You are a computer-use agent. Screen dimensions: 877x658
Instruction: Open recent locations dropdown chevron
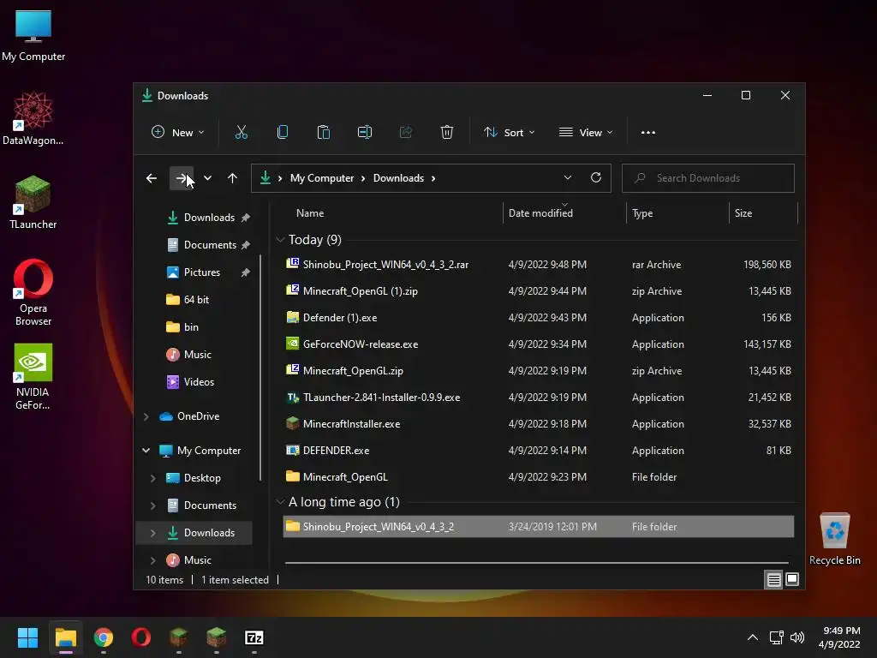click(x=207, y=178)
